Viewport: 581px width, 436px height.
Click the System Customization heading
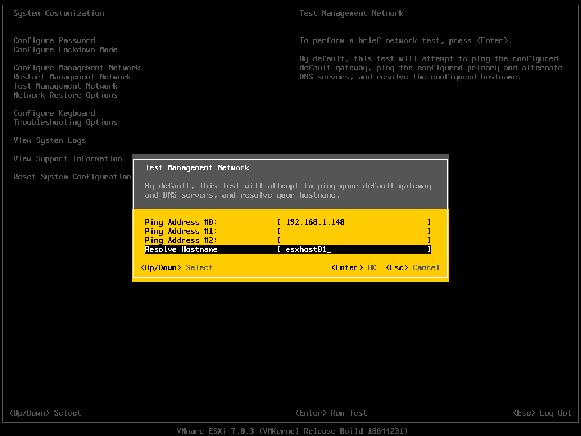point(58,14)
